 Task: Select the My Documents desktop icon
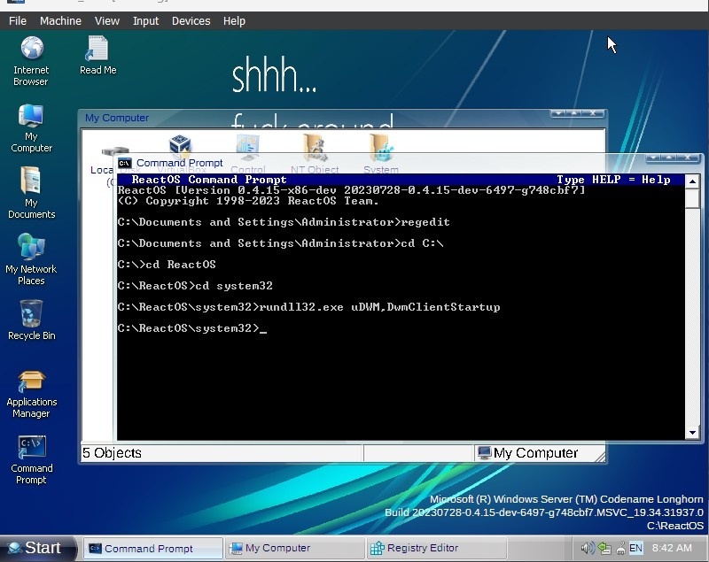31,193
